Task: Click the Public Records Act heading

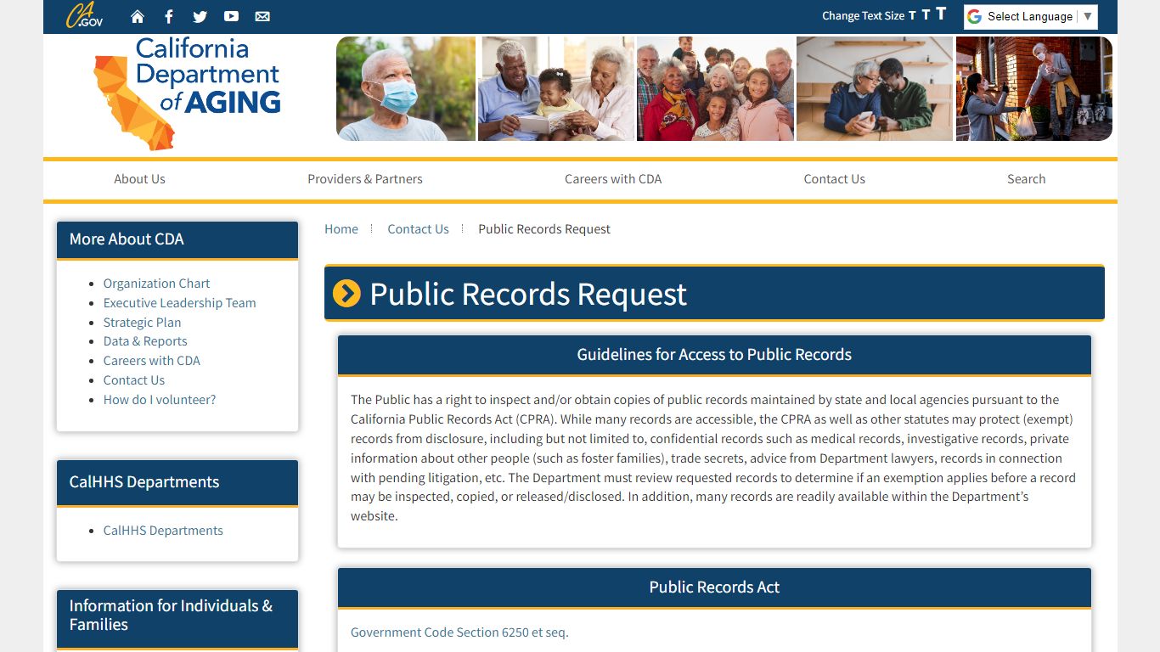Action: tap(714, 587)
